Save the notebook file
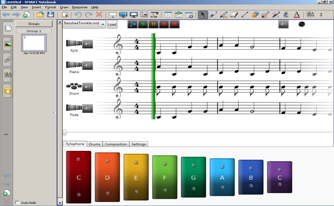Screen dimensions: 334x206 (50, 15)
